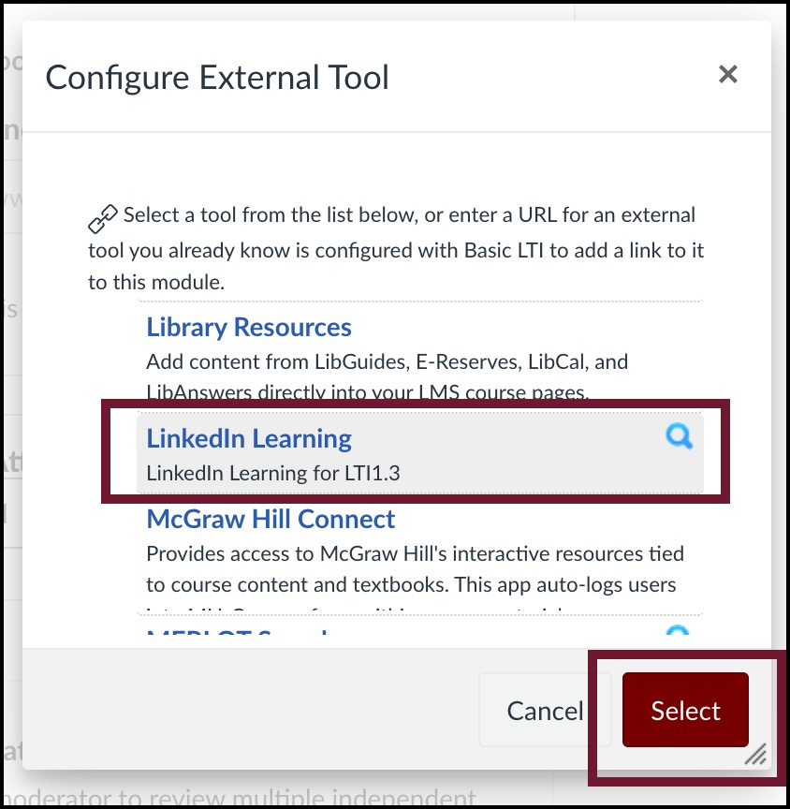The height and width of the screenshot is (809, 790).
Task: Open the Library Resources tool link
Action: 249,327
